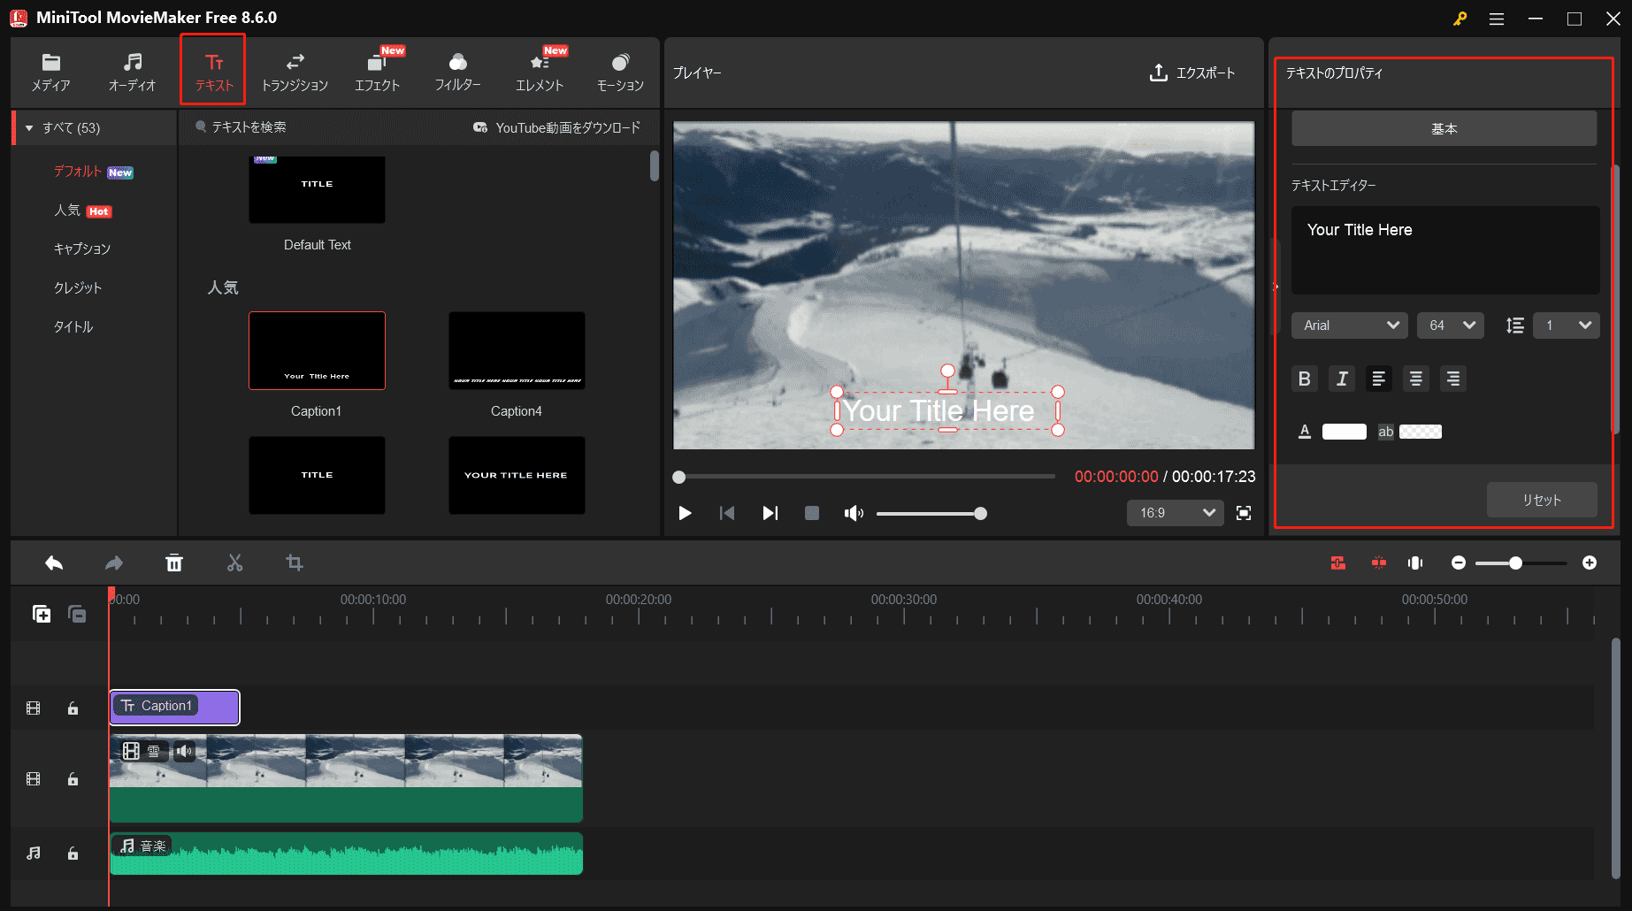The height and width of the screenshot is (911, 1632).
Task: Undo the last action
Action: [x=53, y=563]
